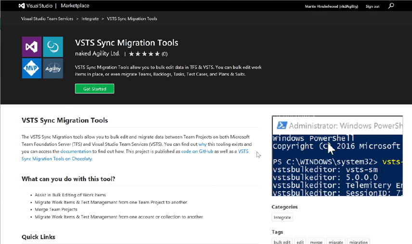
Task: Click the purple Visual Studio tile icon
Action: (x=32, y=47)
